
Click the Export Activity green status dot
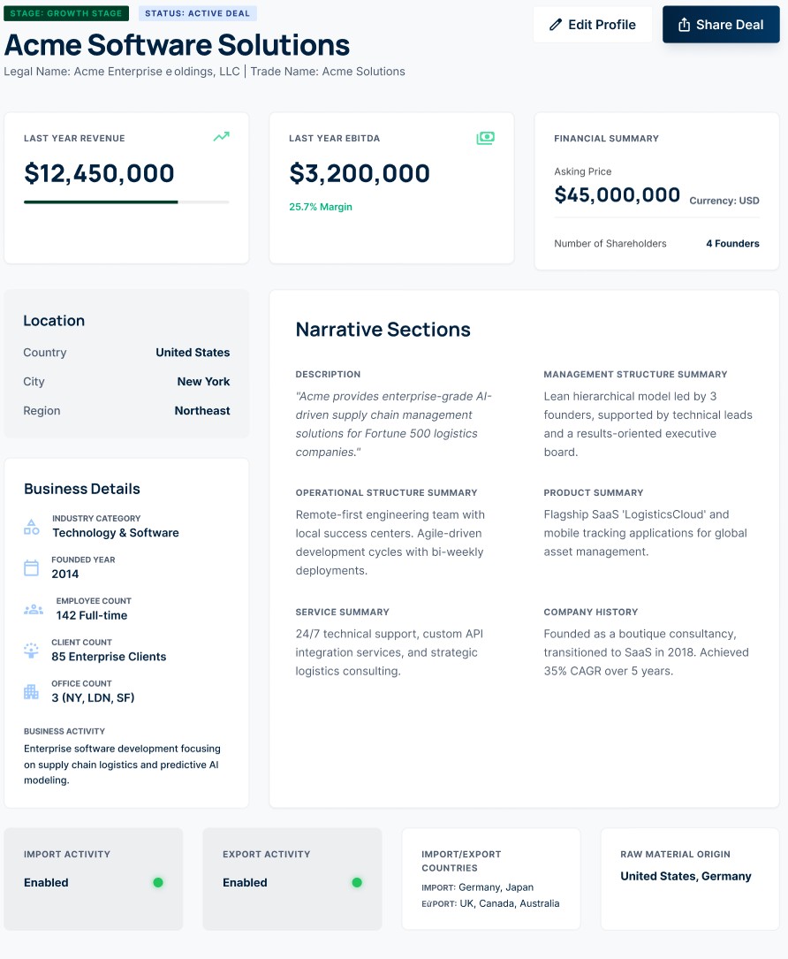[x=357, y=883]
